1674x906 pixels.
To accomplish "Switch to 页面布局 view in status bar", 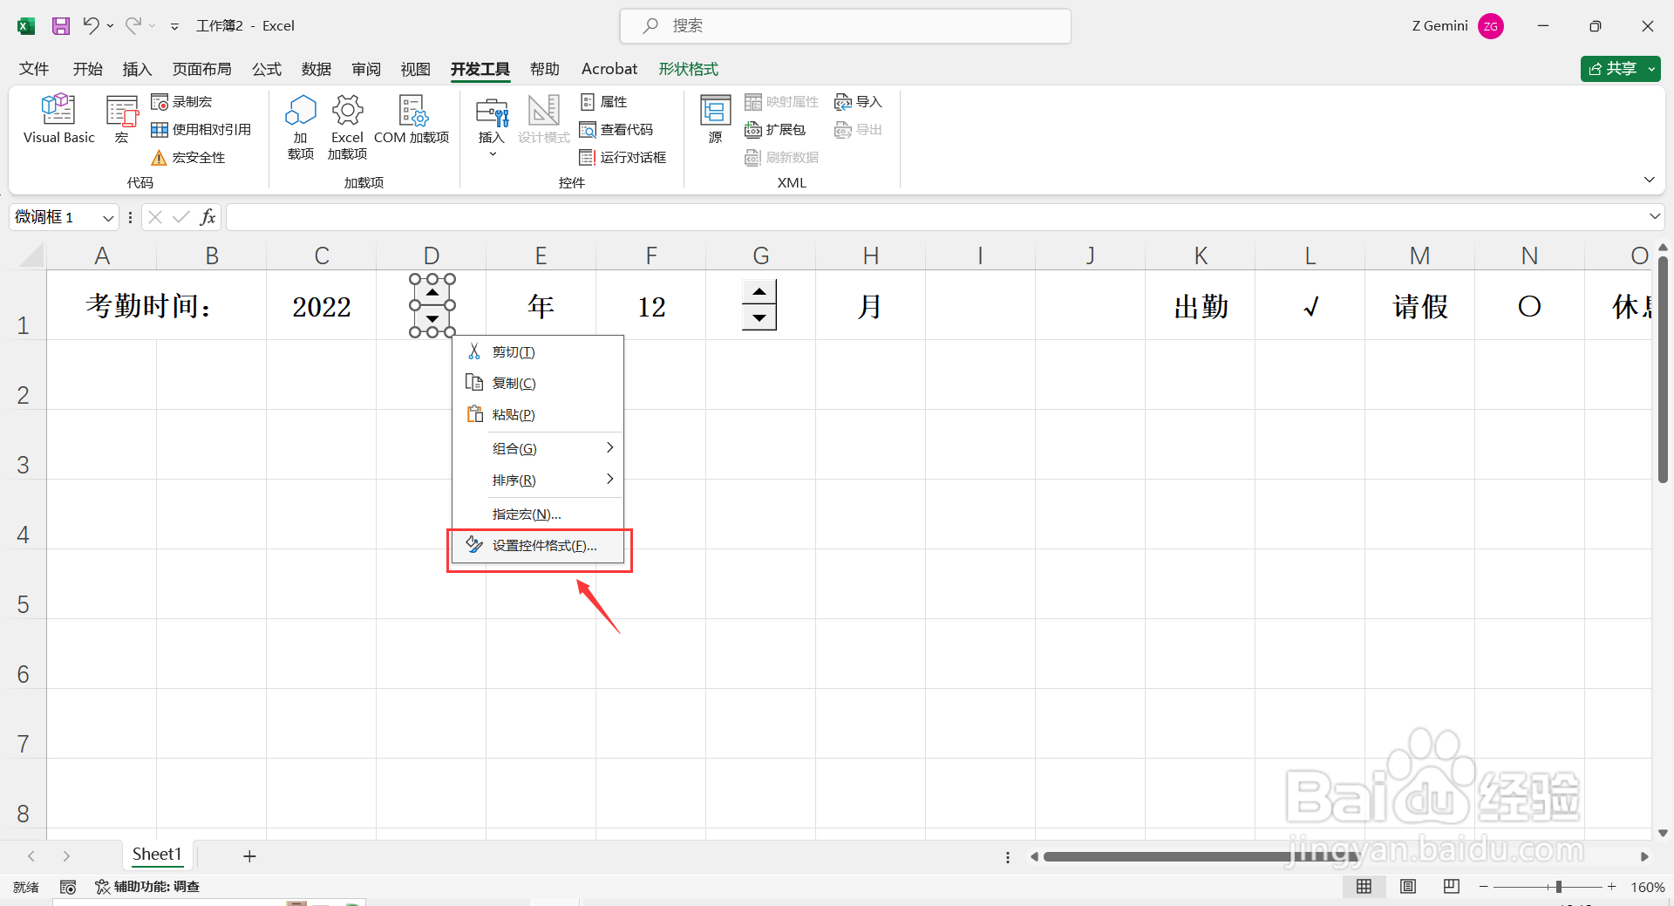I will point(1408,886).
